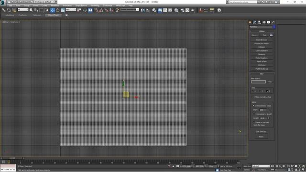Select Z axis radio button
306x172 pixels.
tap(267, 91)
